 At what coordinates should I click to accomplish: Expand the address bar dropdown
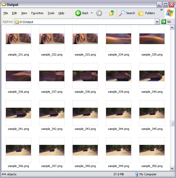pyautogui.click(x=157, y=22)
